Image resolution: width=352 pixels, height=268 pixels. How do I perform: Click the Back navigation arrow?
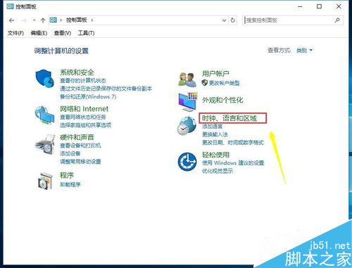11,20
